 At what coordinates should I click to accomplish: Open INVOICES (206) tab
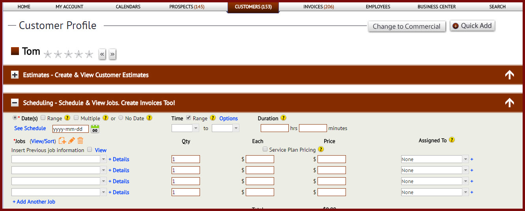pyautogui.click(x=319, y=7)
